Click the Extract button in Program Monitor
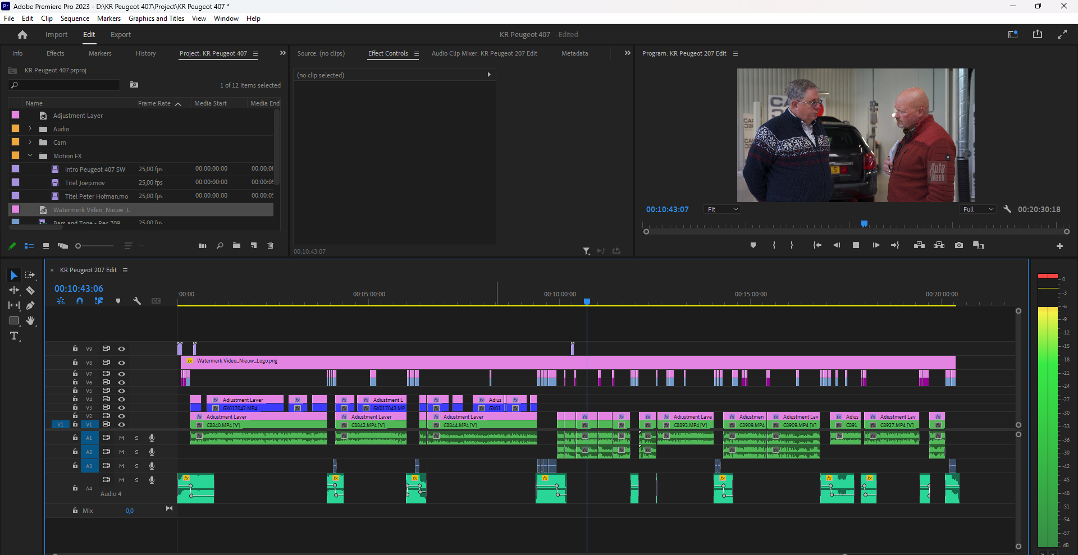Viewport: 1078px width, 555px height. pyautogui.click(x=939, y=245)
